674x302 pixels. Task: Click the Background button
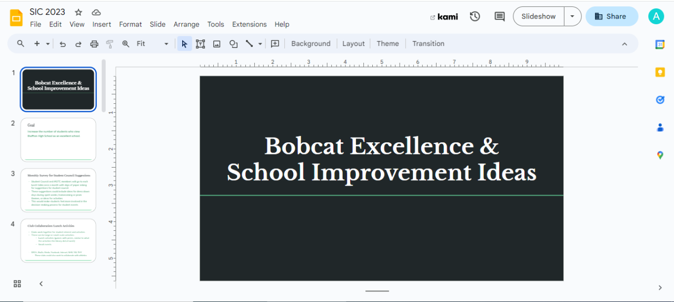311,44
